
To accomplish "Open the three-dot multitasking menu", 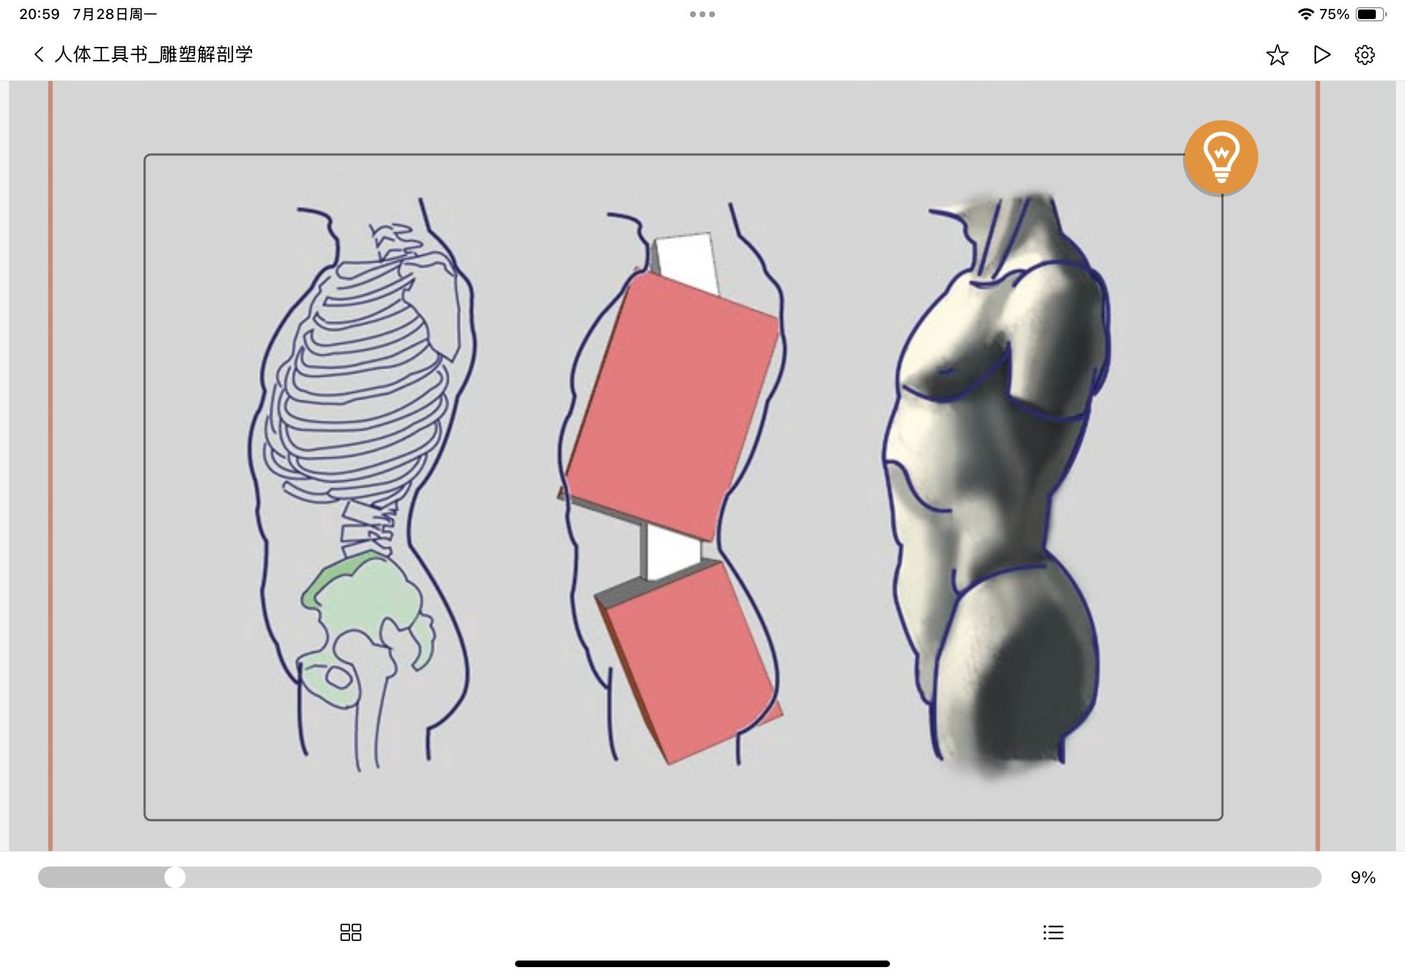I will pos(702,14).
